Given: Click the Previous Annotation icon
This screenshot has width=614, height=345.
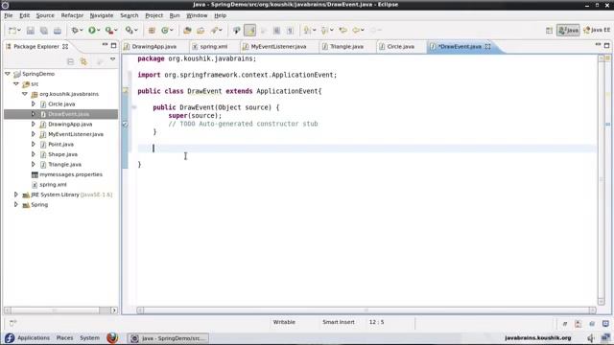Looking at the screenshot, I should [324, 30].
